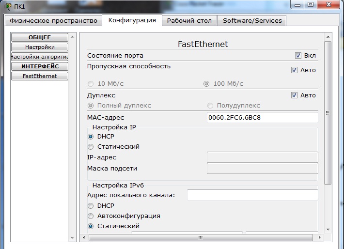Click the Настройка IPv6 group title
The width and height of the screenshot is (344, 249).
click(x=118, y=186)
